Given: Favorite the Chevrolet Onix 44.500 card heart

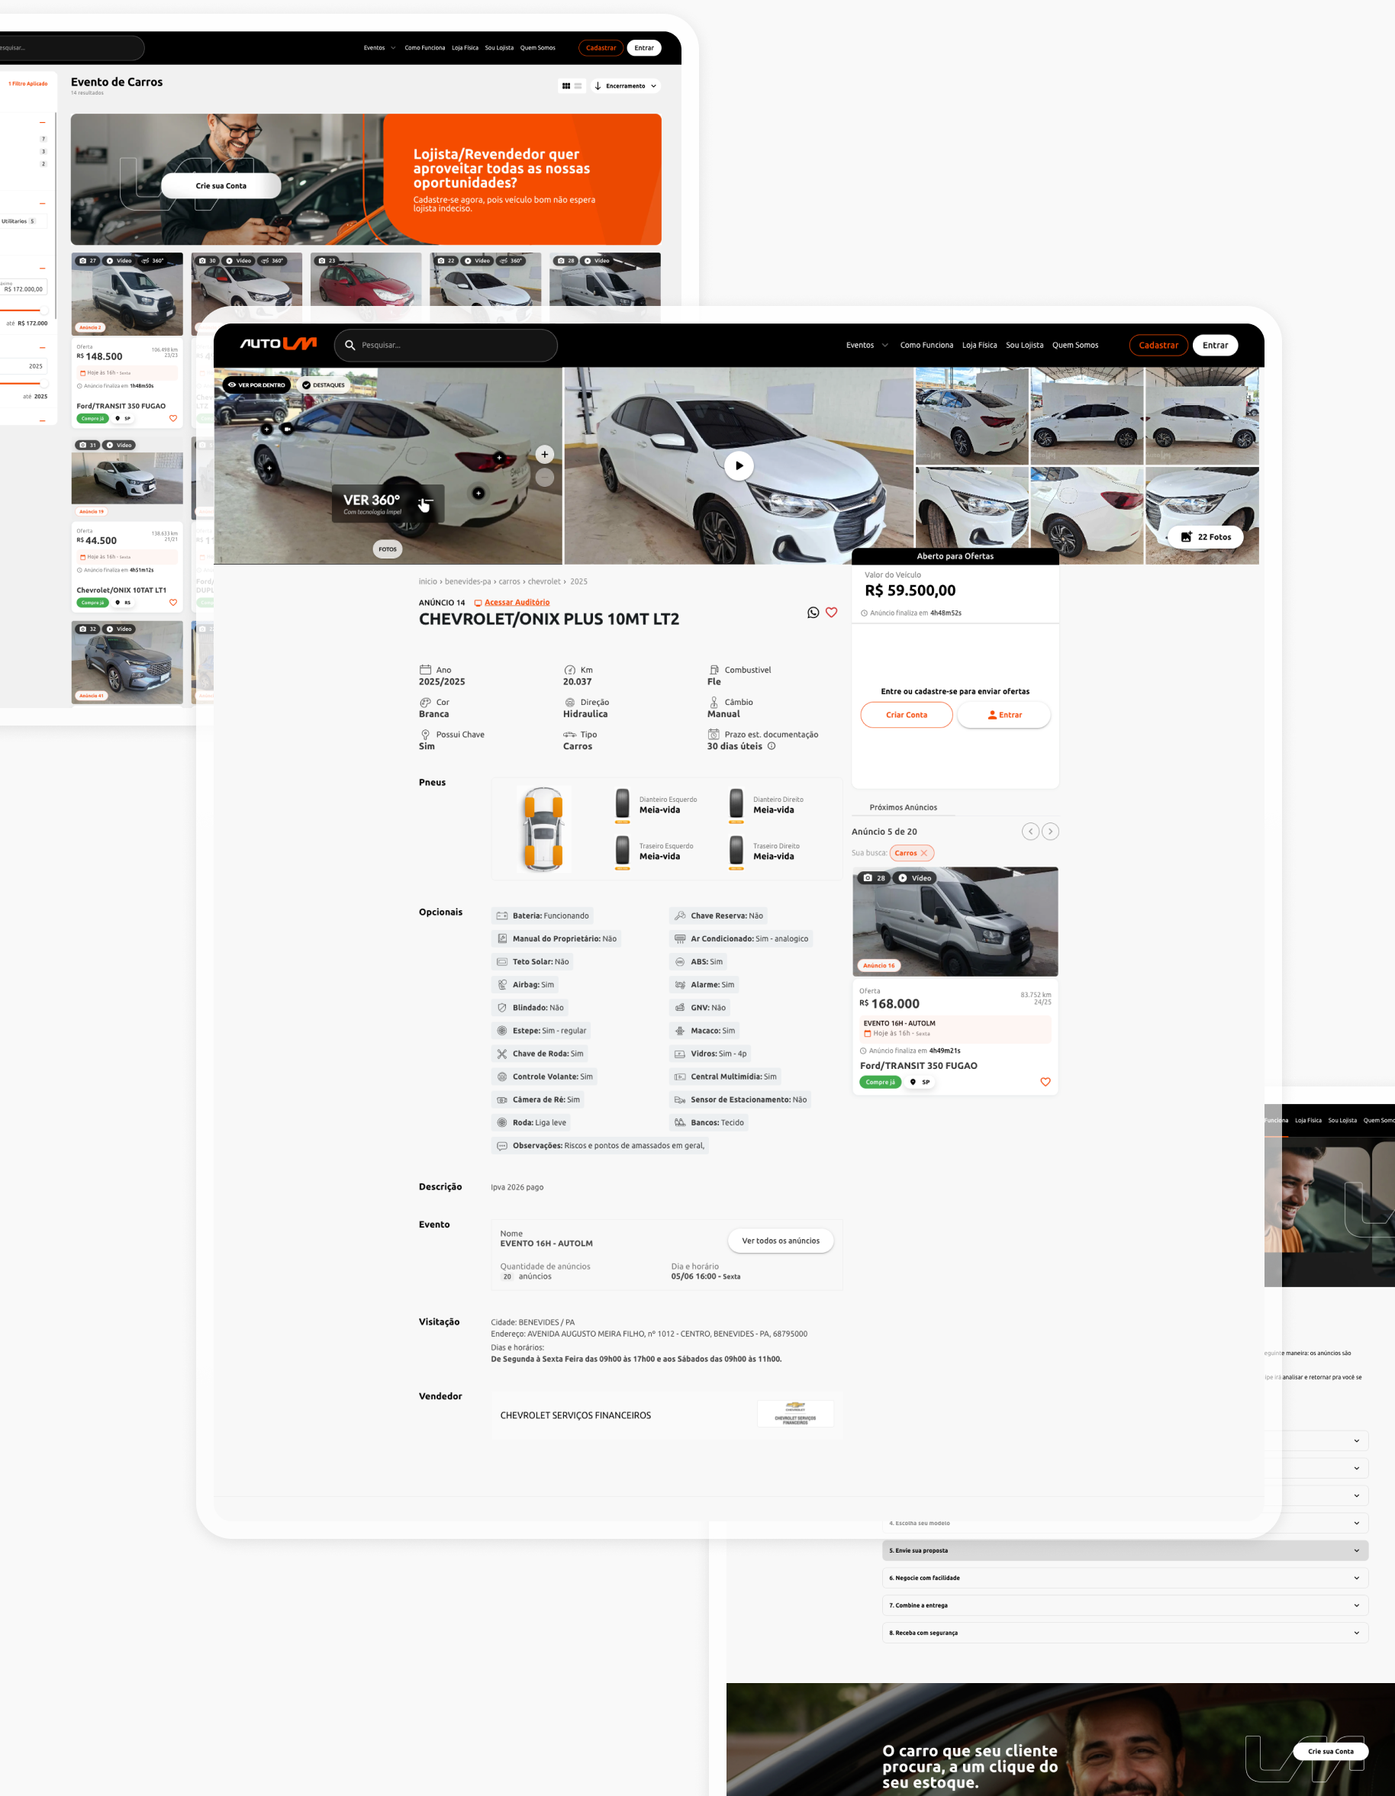Looking at the screenshot, I should [172, 603].
